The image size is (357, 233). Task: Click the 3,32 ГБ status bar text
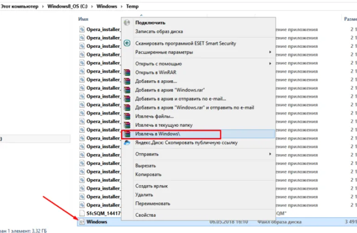39,231
